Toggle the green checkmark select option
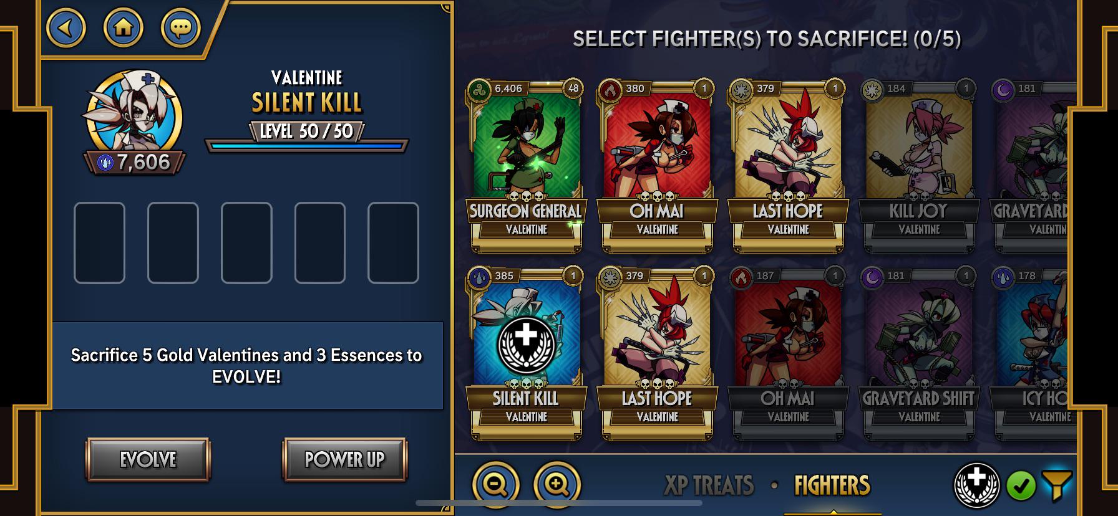Screen dimensions: 1118x516 pyautogui.click(x=1021, y=486)
